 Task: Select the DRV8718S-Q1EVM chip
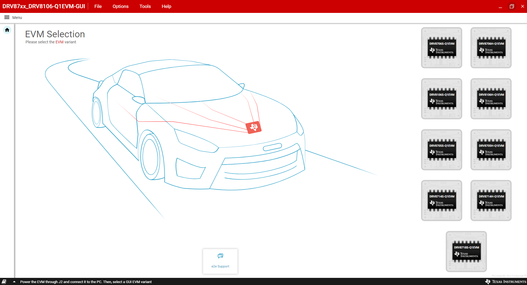(466, 252)
